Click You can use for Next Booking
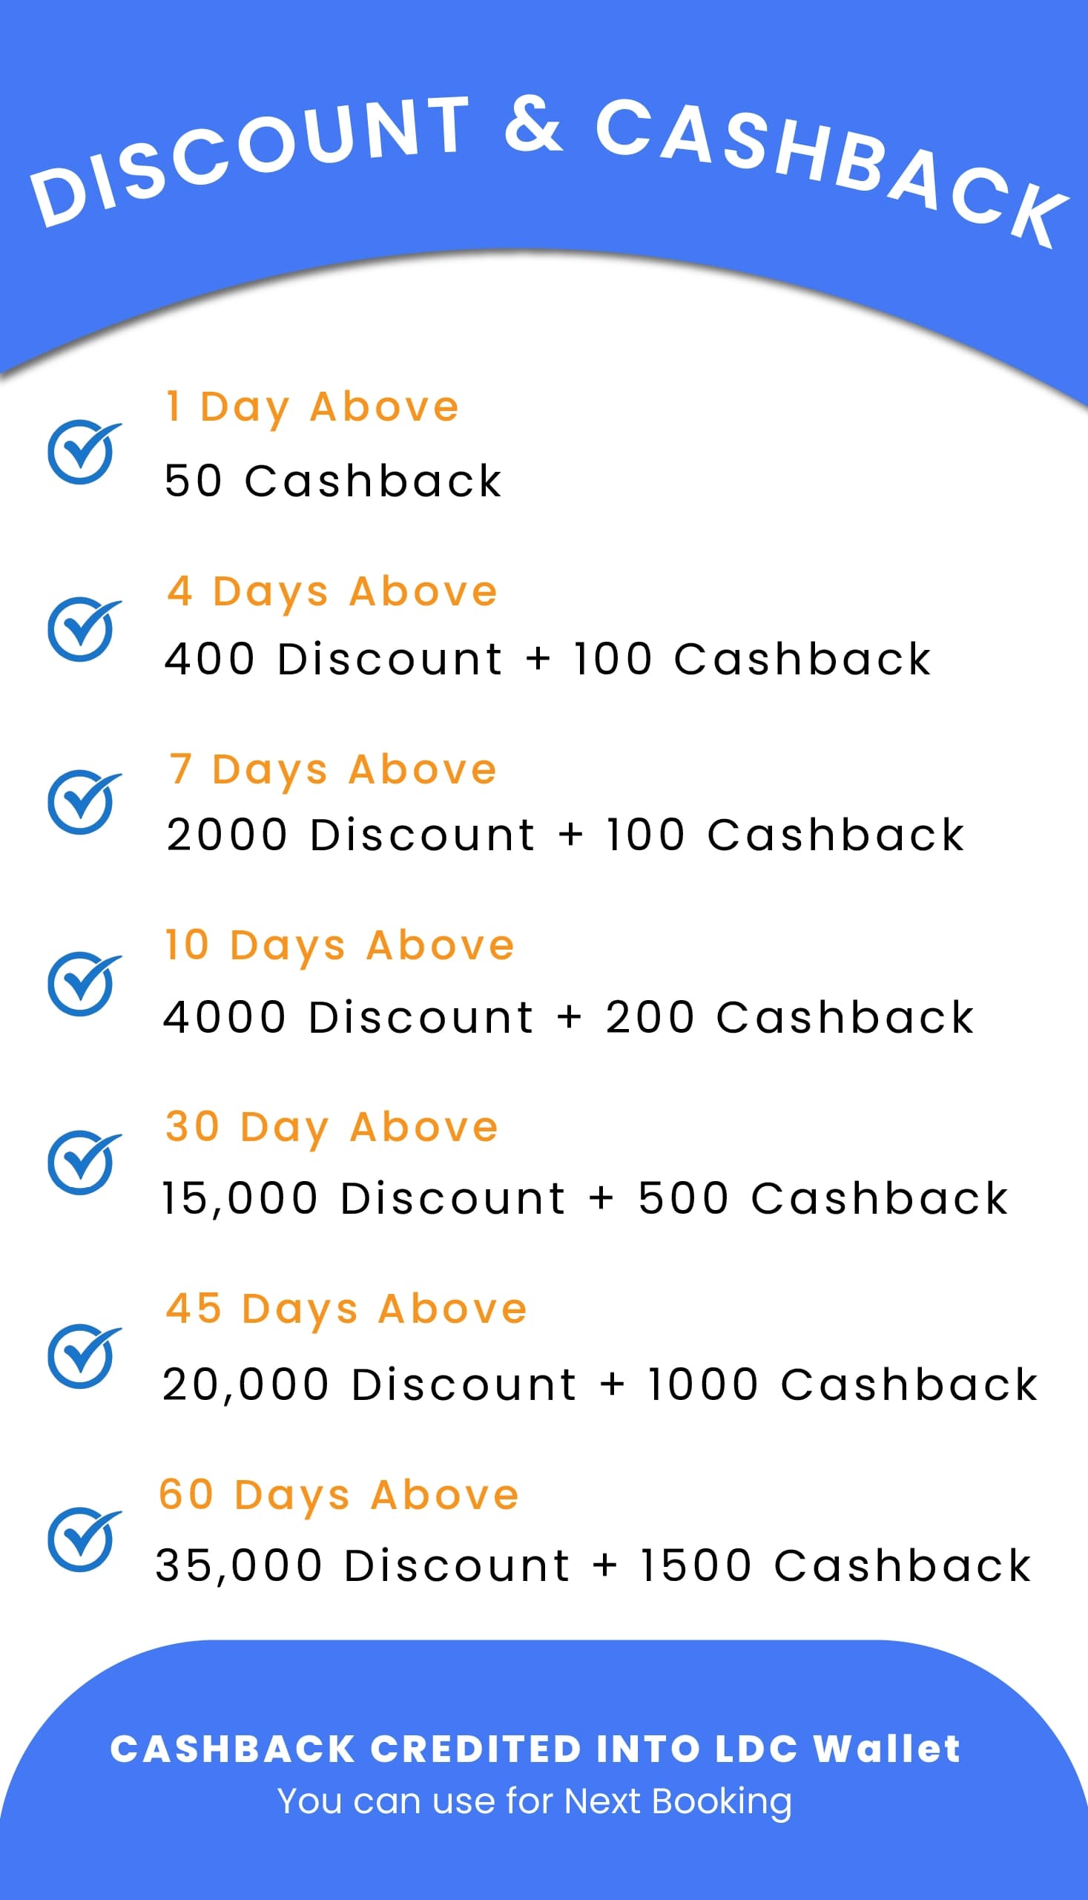This screenshot has height=1900, width=1088. [534, 1801]
